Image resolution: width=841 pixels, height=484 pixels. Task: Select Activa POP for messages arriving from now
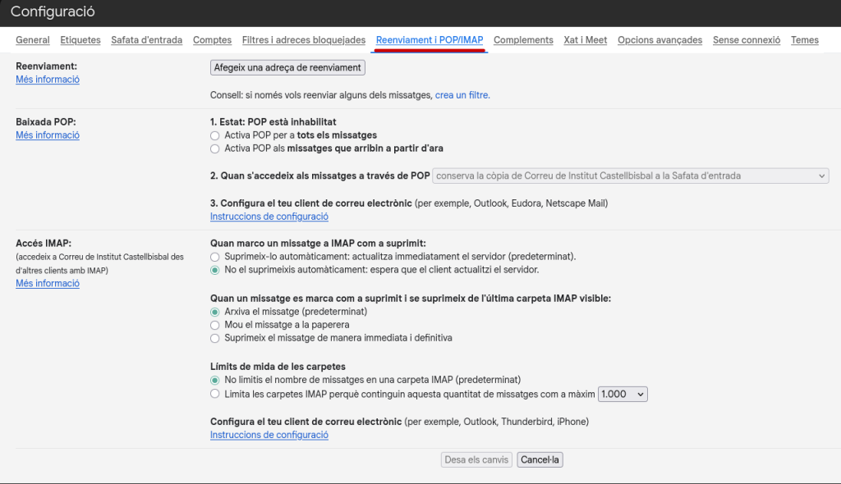click(x=215, y=149)
